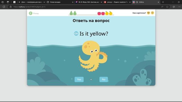Close the Яндекс search tab
This screenshot has height=102, width=182.
tap(130, 2)
